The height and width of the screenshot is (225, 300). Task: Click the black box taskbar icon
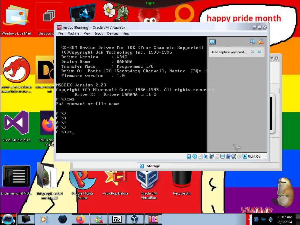click(x=26, y=219)
